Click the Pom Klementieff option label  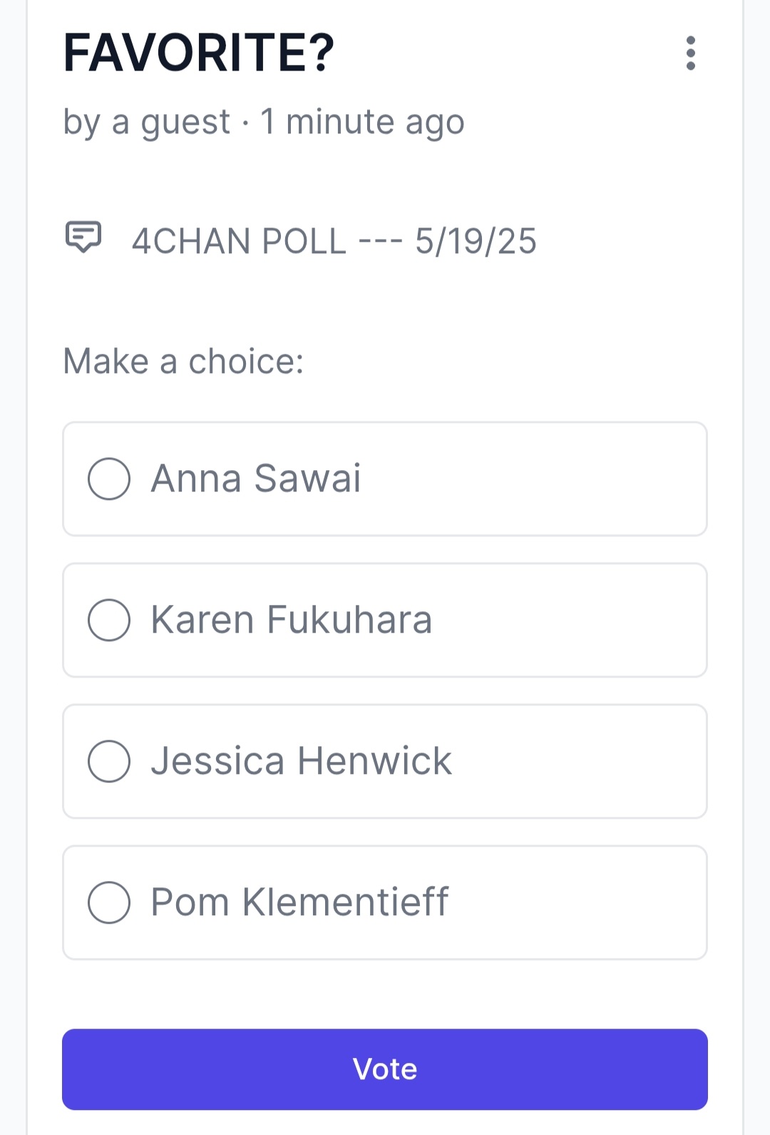click(x=300, y=902)
